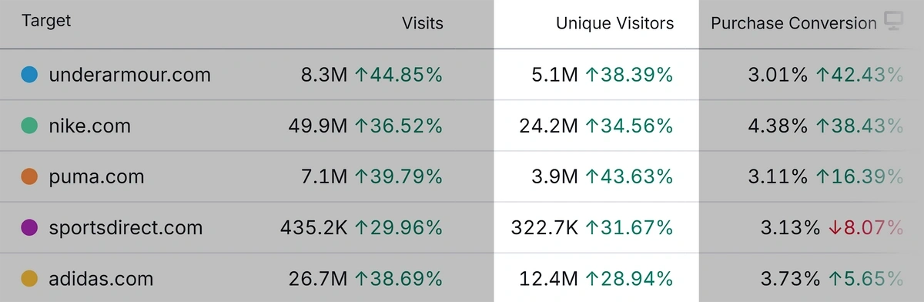Click the desktop device icon beside Purchase Conversion
This screenshot has width=924, height=302.
pyautogui.click(x=893, y=22)
